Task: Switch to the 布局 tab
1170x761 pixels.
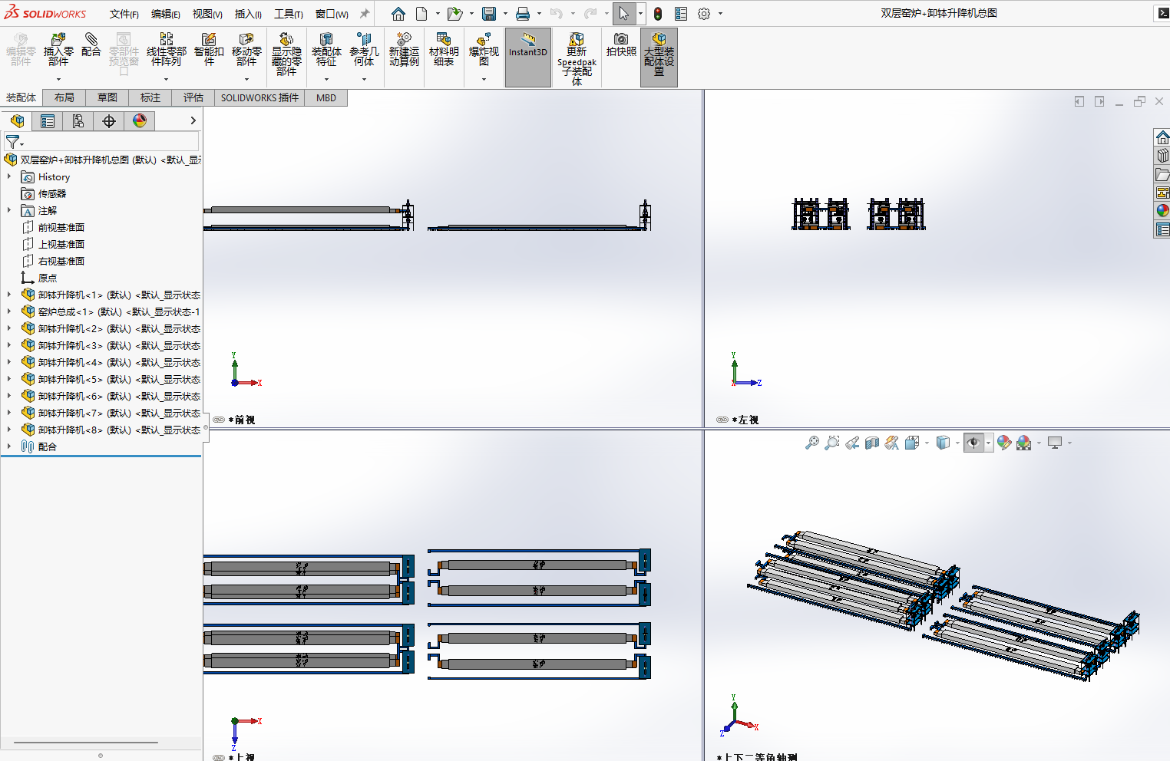Action: coord(64,97)
